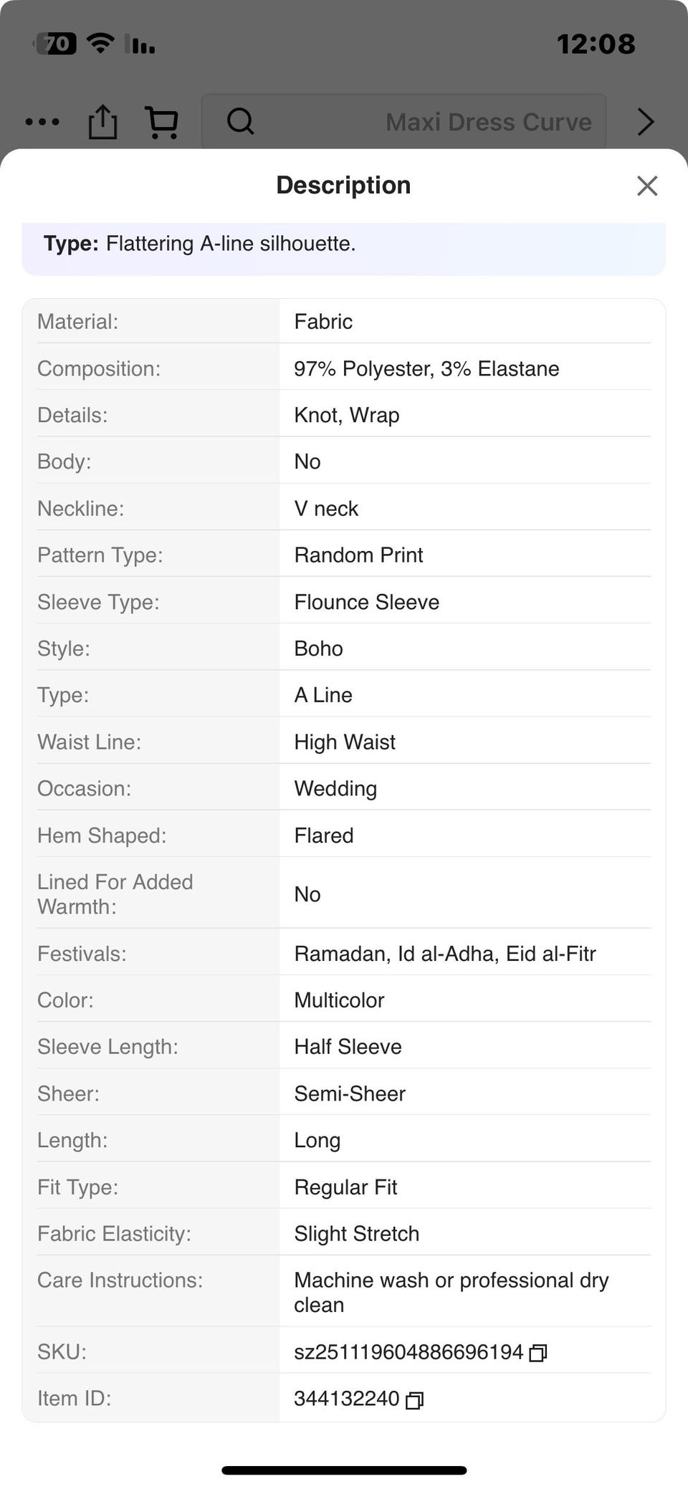The image size is (688, 1489).
Task: Open the shopping cart icon
Action: 162,122
